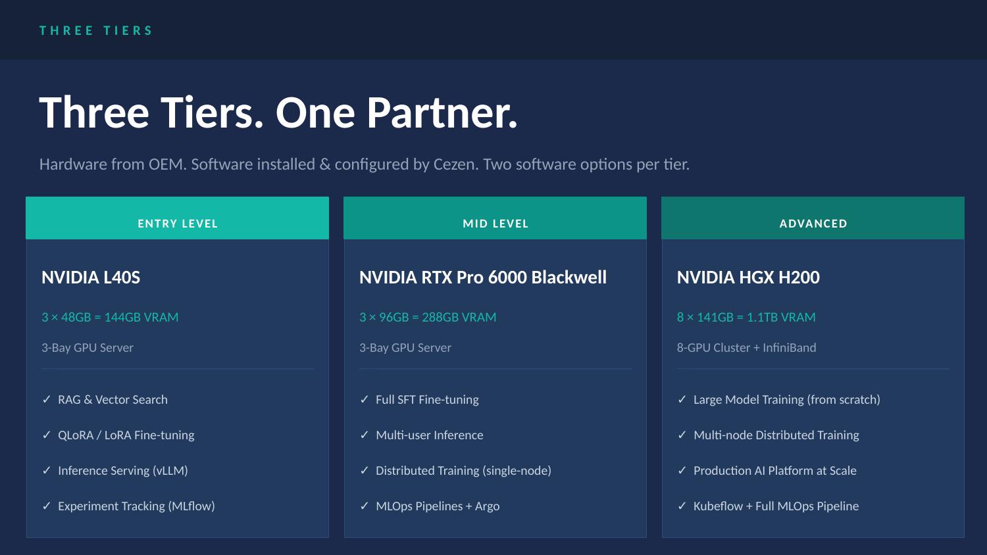Select the ADVANCED tier header
Viewport: 987px width, 555px height.
(x=813, y=218)
